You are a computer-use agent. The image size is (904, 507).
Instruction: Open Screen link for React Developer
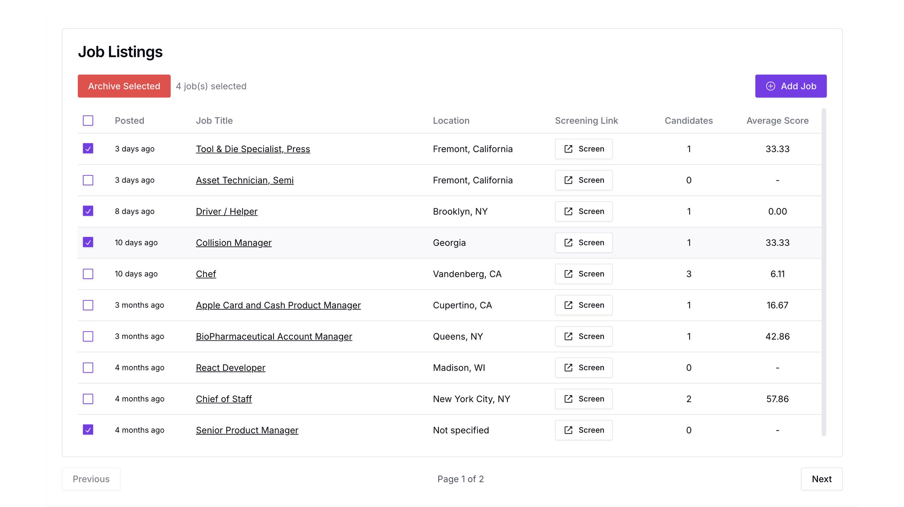point(583,368)
